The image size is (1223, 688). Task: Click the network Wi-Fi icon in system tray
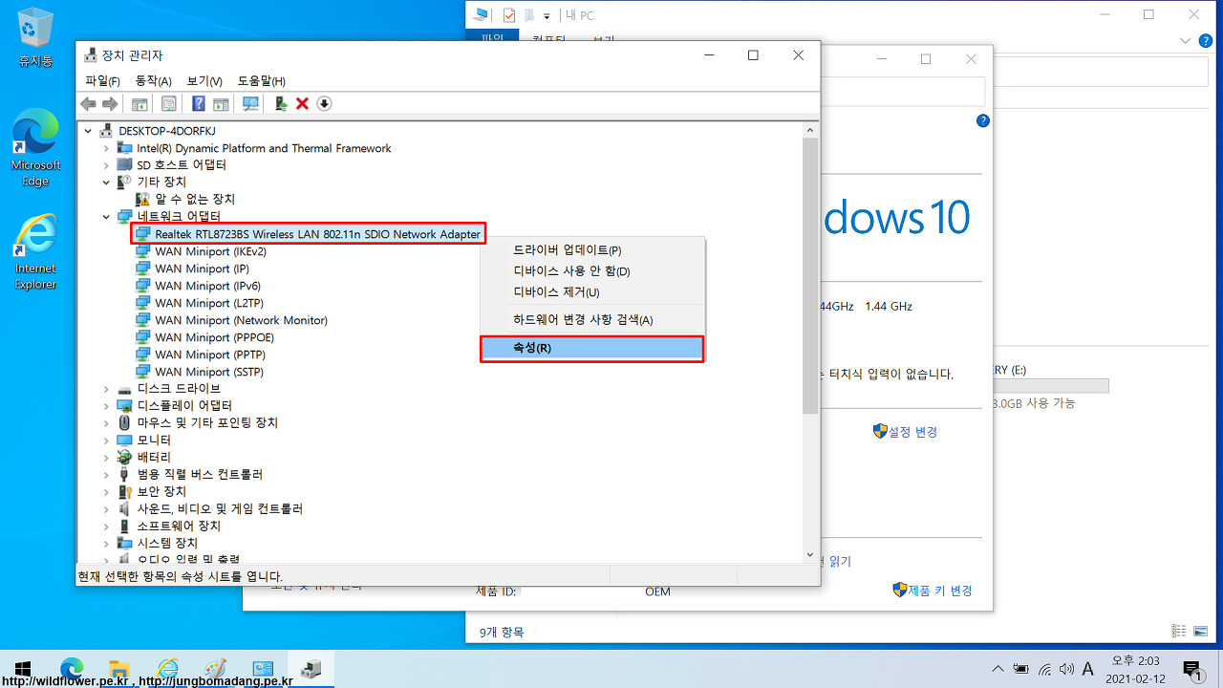pyautogui.click(x=1044, y=668)
